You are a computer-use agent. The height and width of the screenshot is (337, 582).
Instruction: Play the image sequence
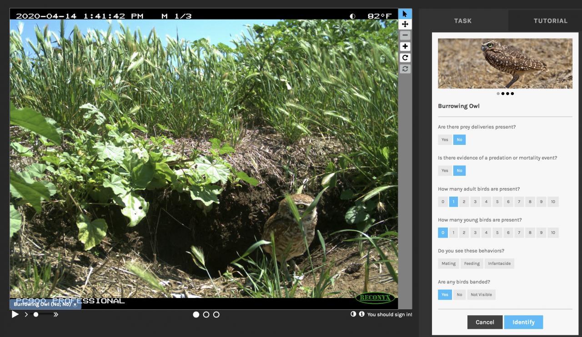point(15,314)
